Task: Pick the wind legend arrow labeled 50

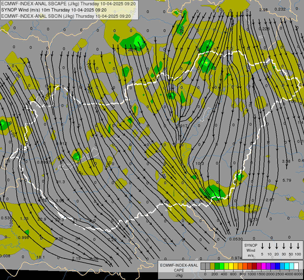Action: 291,246
